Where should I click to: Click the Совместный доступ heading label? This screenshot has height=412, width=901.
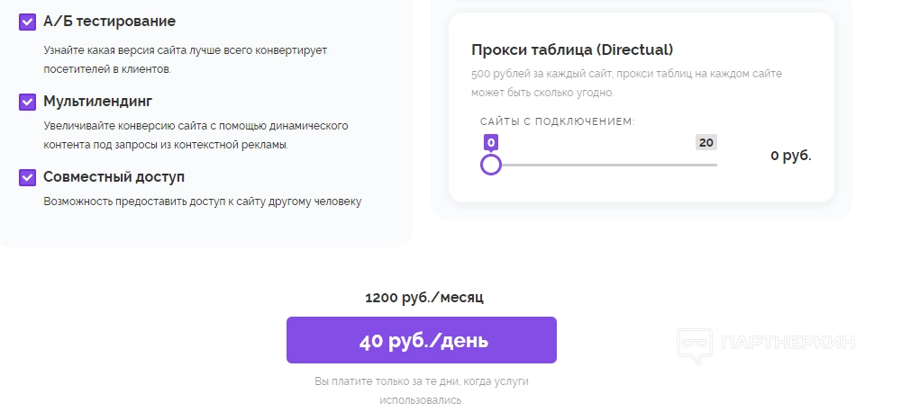(x=114, y=177)
